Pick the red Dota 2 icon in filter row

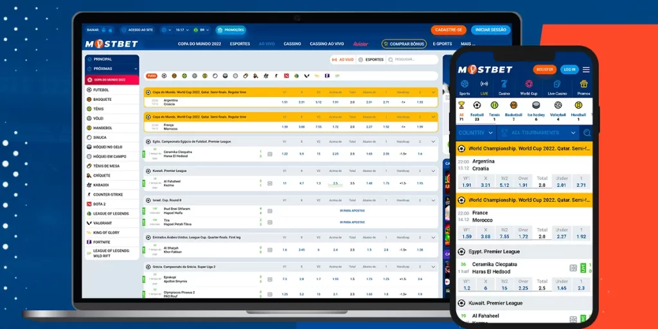(286, 76)
